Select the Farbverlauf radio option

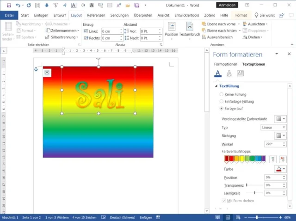coord(222,108)
